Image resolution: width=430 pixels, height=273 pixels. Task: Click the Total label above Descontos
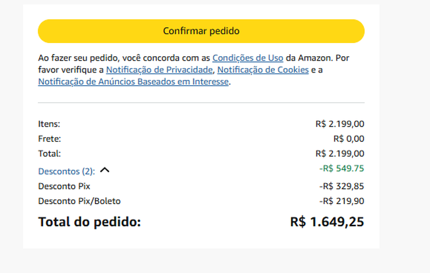(x=49, y=153)
